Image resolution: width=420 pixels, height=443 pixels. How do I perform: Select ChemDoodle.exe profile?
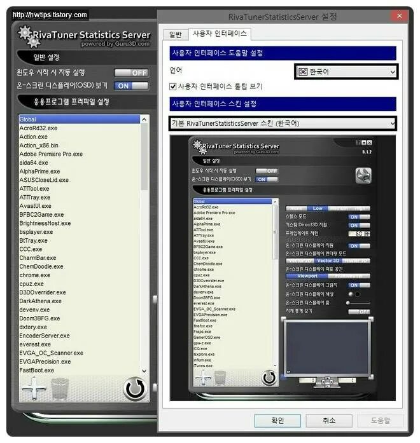click(79, 267)
